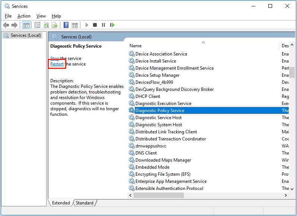
Task: Toggle the Show/Hide Action Pane icon
Action: point(75,25)
